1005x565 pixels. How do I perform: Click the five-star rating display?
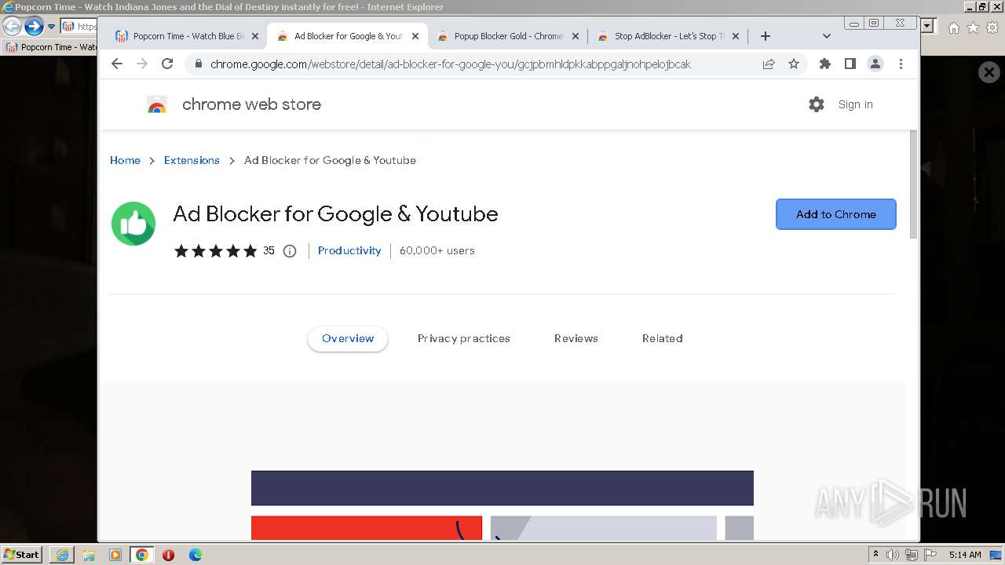[x=216, y=251]
